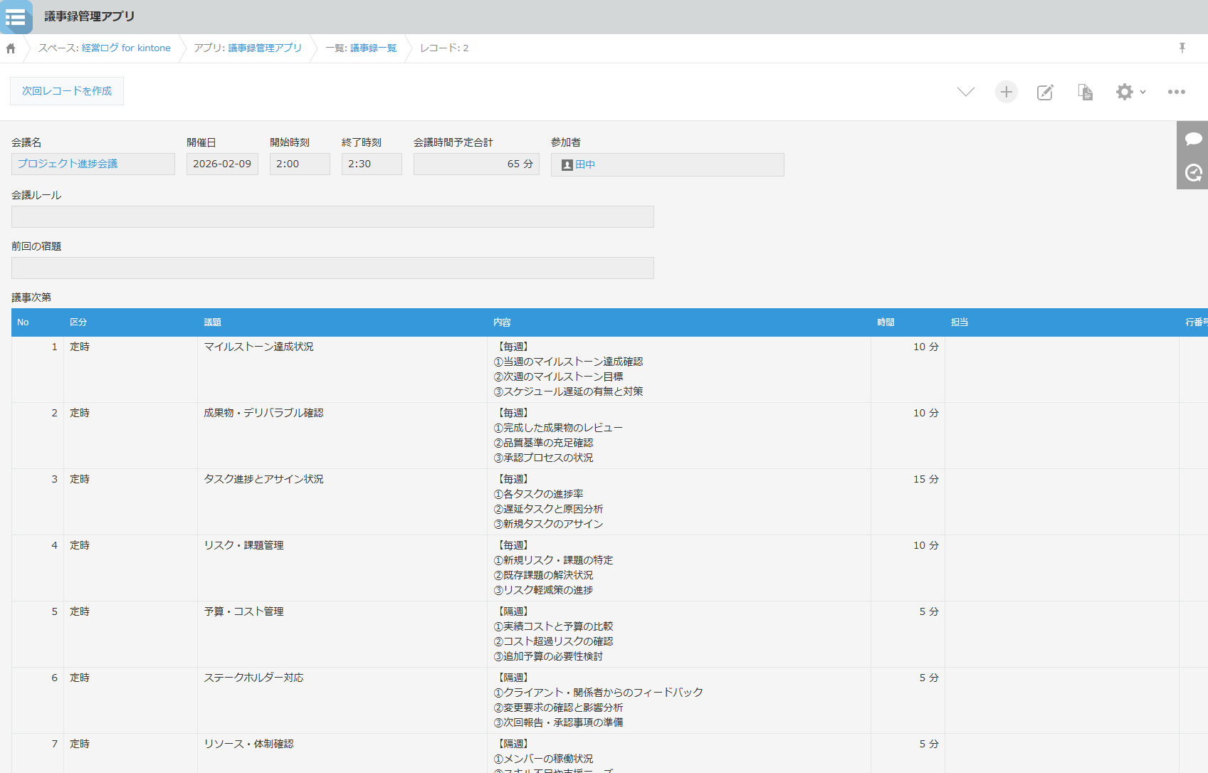Screen dimensions: 1208x773
Task: Open space 経営ログ for kintone link
Action: coord(126,48)
